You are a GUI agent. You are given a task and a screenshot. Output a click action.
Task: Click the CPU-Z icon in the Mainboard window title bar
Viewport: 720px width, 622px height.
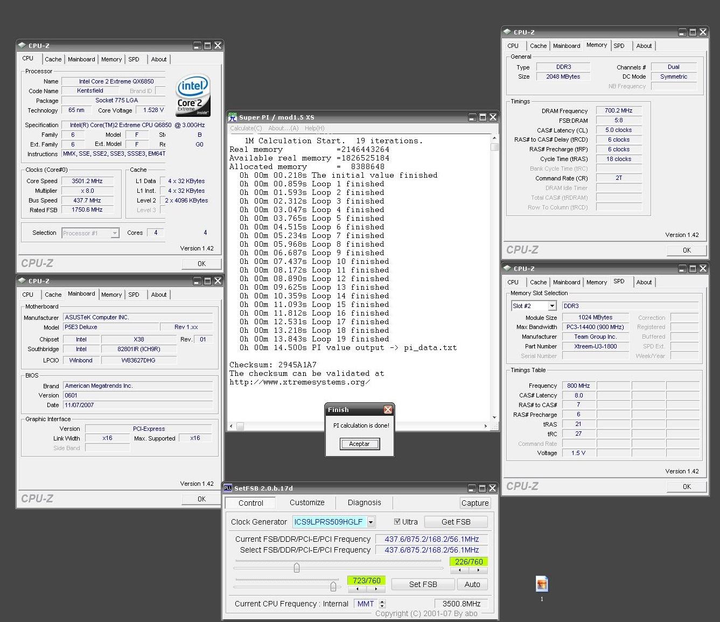click(22, 281)
